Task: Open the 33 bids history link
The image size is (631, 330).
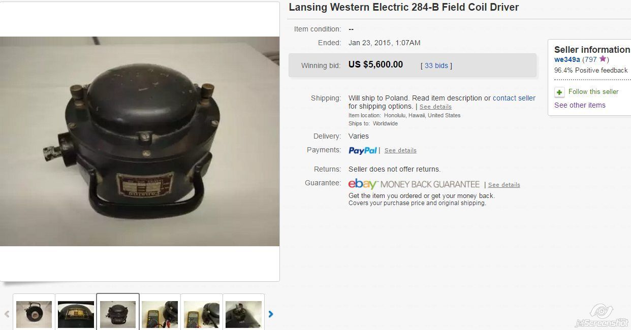Action: point(436,65)
